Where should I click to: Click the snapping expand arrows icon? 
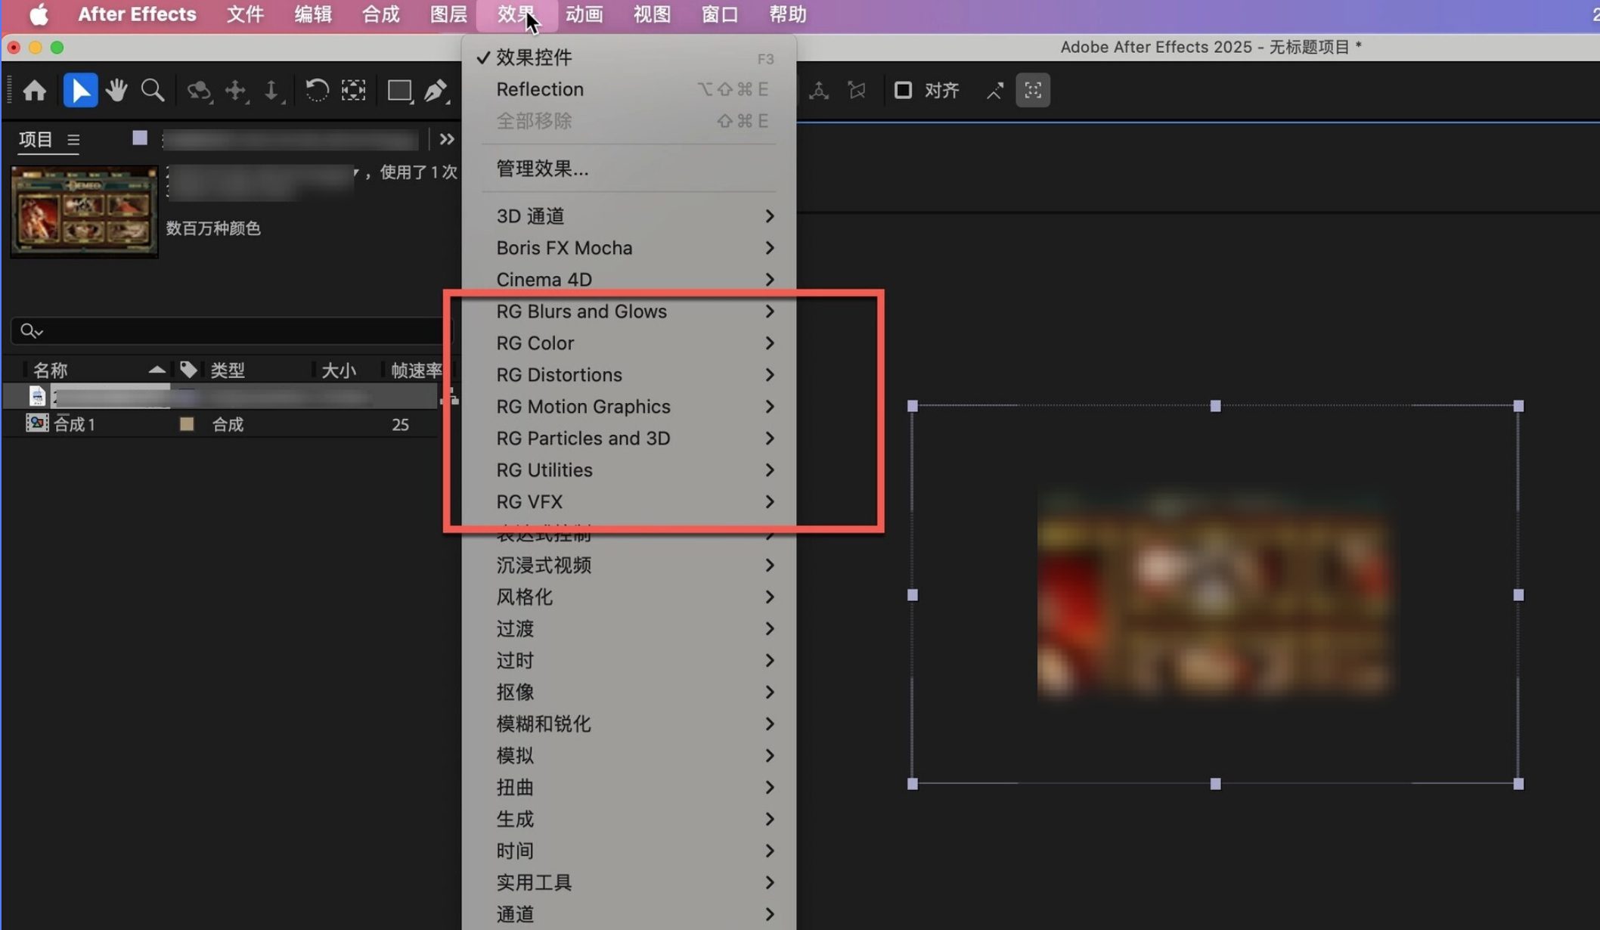(x=995, y=91)
